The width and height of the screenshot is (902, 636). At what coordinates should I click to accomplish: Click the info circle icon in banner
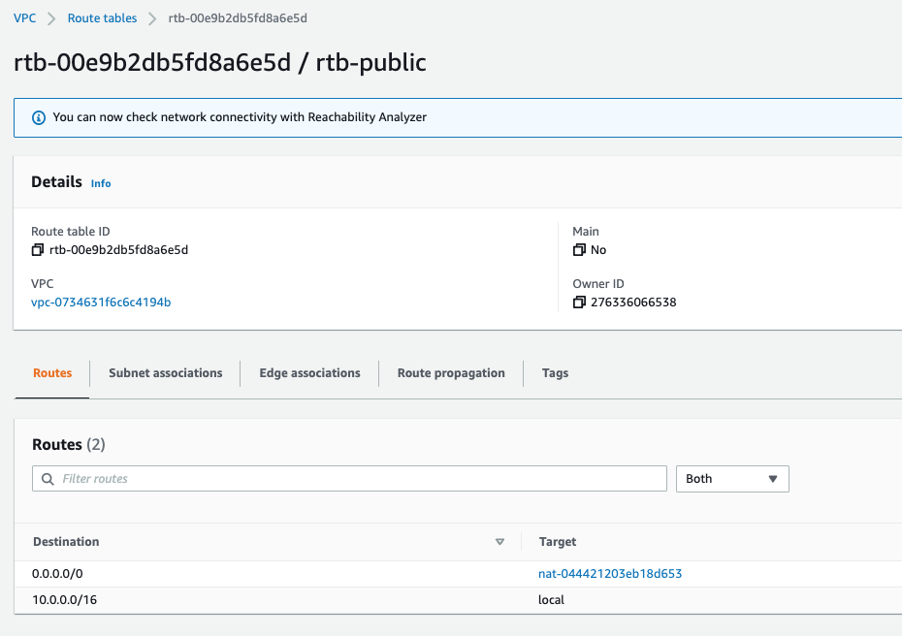pos(39,117)
